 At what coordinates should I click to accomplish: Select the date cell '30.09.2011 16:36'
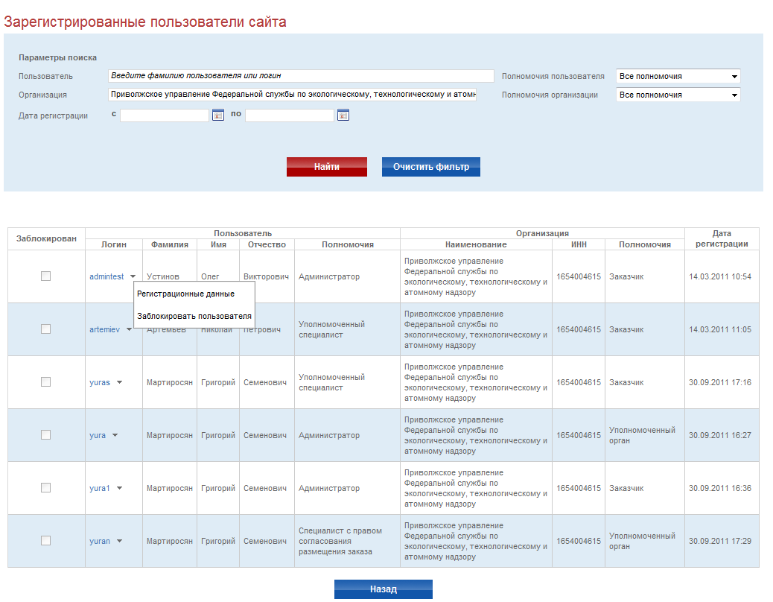[720, 488]
